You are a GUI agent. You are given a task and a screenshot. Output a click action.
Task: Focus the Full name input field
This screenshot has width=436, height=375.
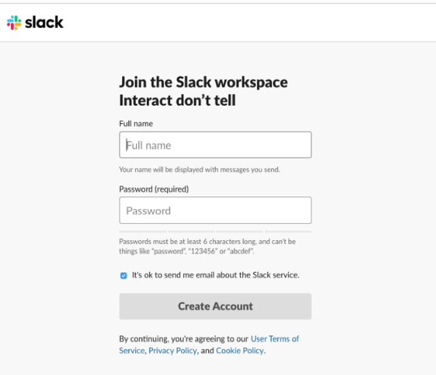click(x=215, y=145)
